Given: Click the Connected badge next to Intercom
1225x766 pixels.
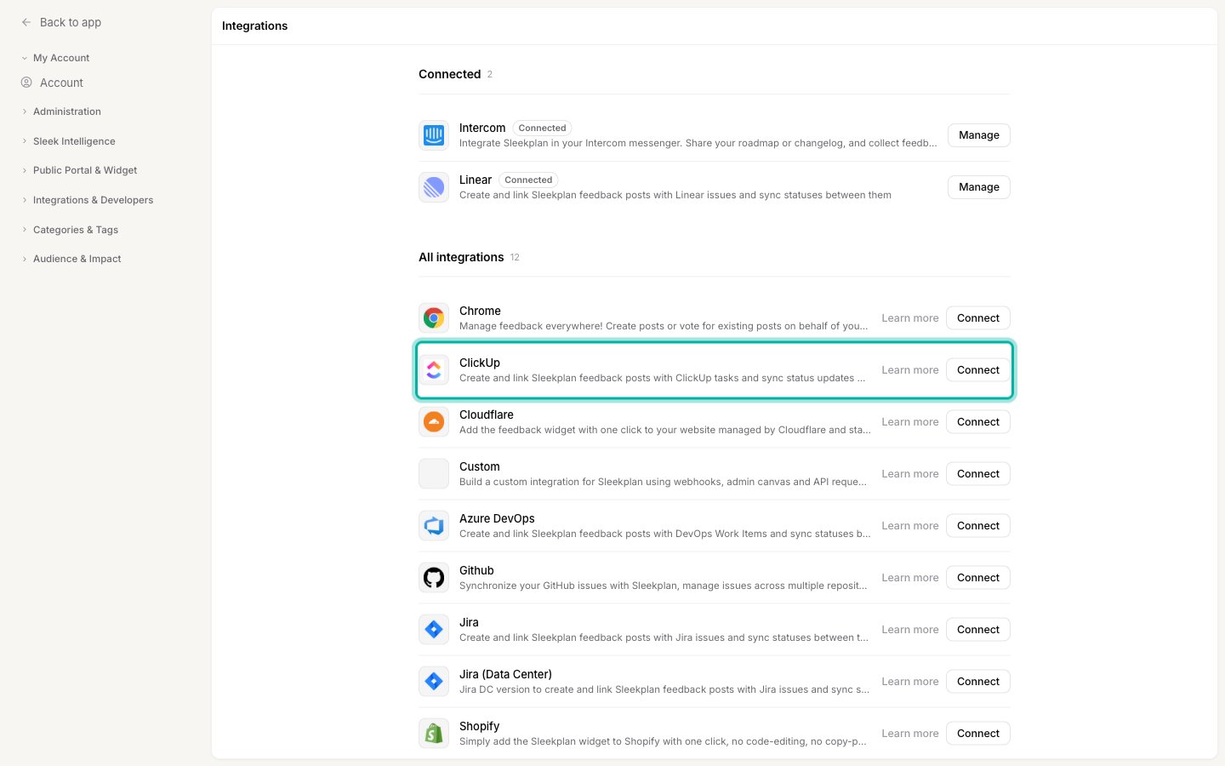Looking at the screenshot, I should [x=542, y=129].
